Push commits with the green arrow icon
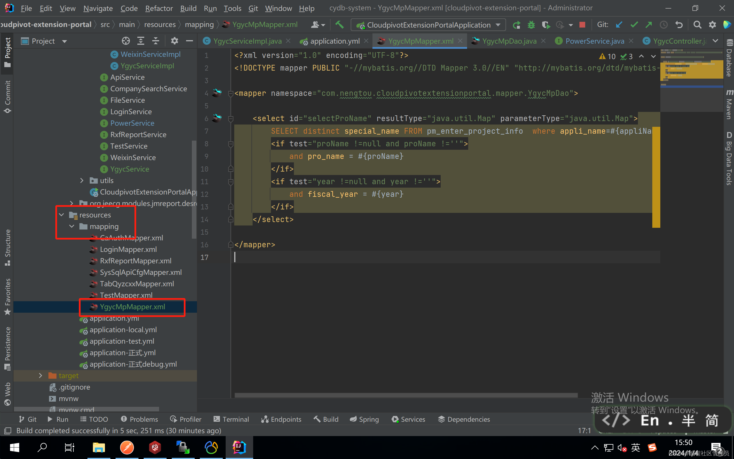 (649, 25)
